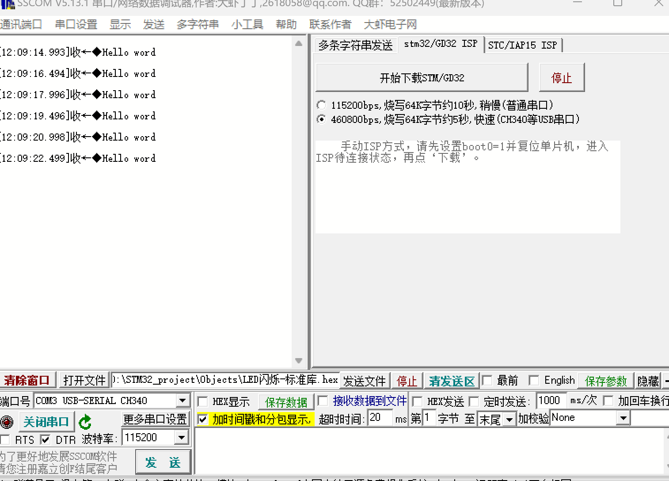Click the 隐藏 button
This screenshot has height=481, width=669.
(x=648, y=381)
